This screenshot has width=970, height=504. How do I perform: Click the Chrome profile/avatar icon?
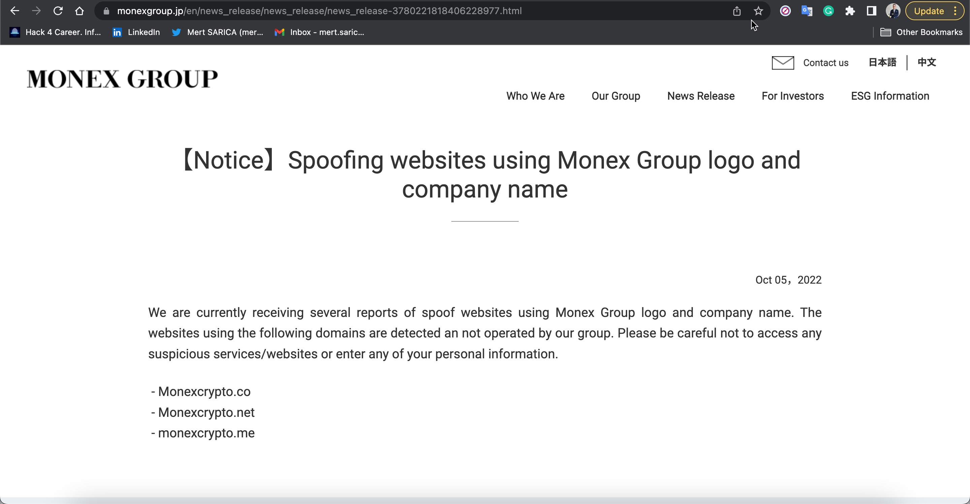point(894,11)
